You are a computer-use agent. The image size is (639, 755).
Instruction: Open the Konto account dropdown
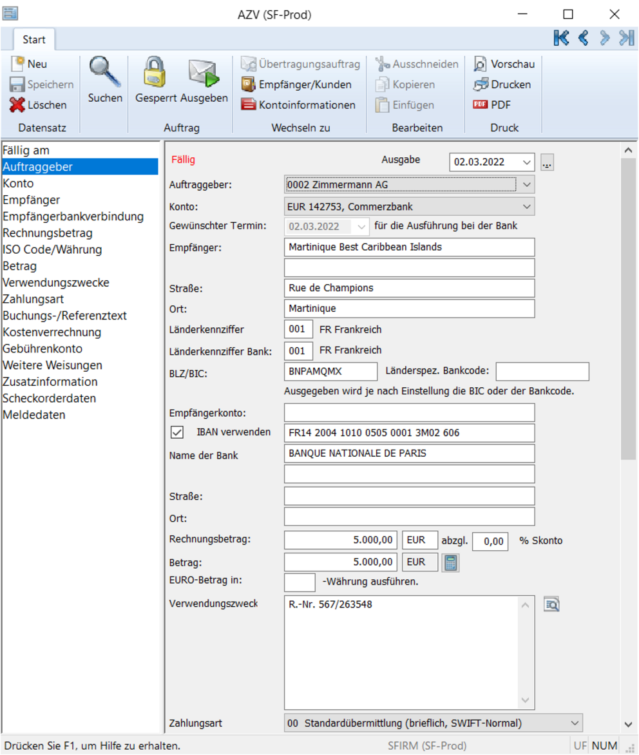[x=527, y=206]
